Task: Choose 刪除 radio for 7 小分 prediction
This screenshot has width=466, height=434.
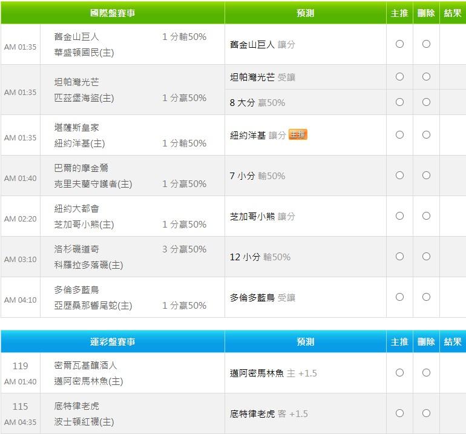Action: pos(426,176)
